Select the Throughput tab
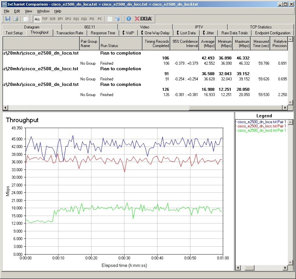The width and height of the screenshot is (296, 279). point(40,32)
